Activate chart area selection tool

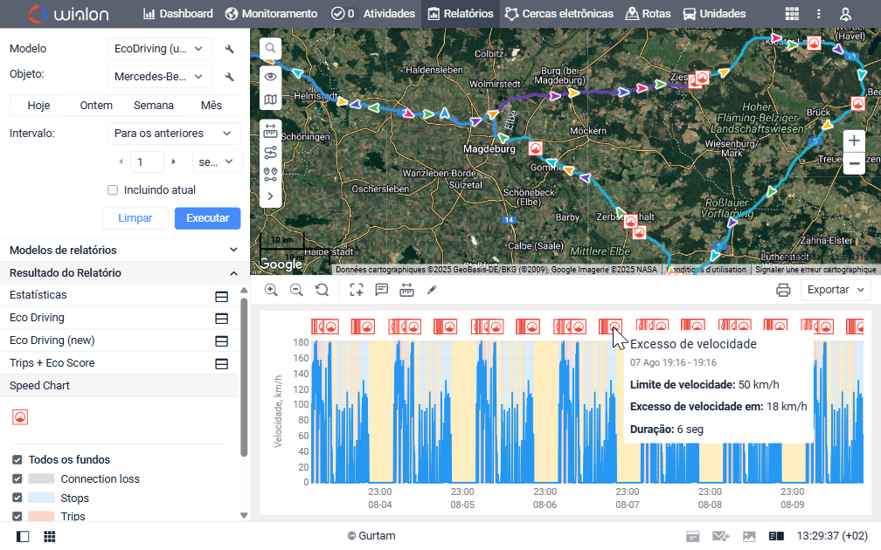357,290
